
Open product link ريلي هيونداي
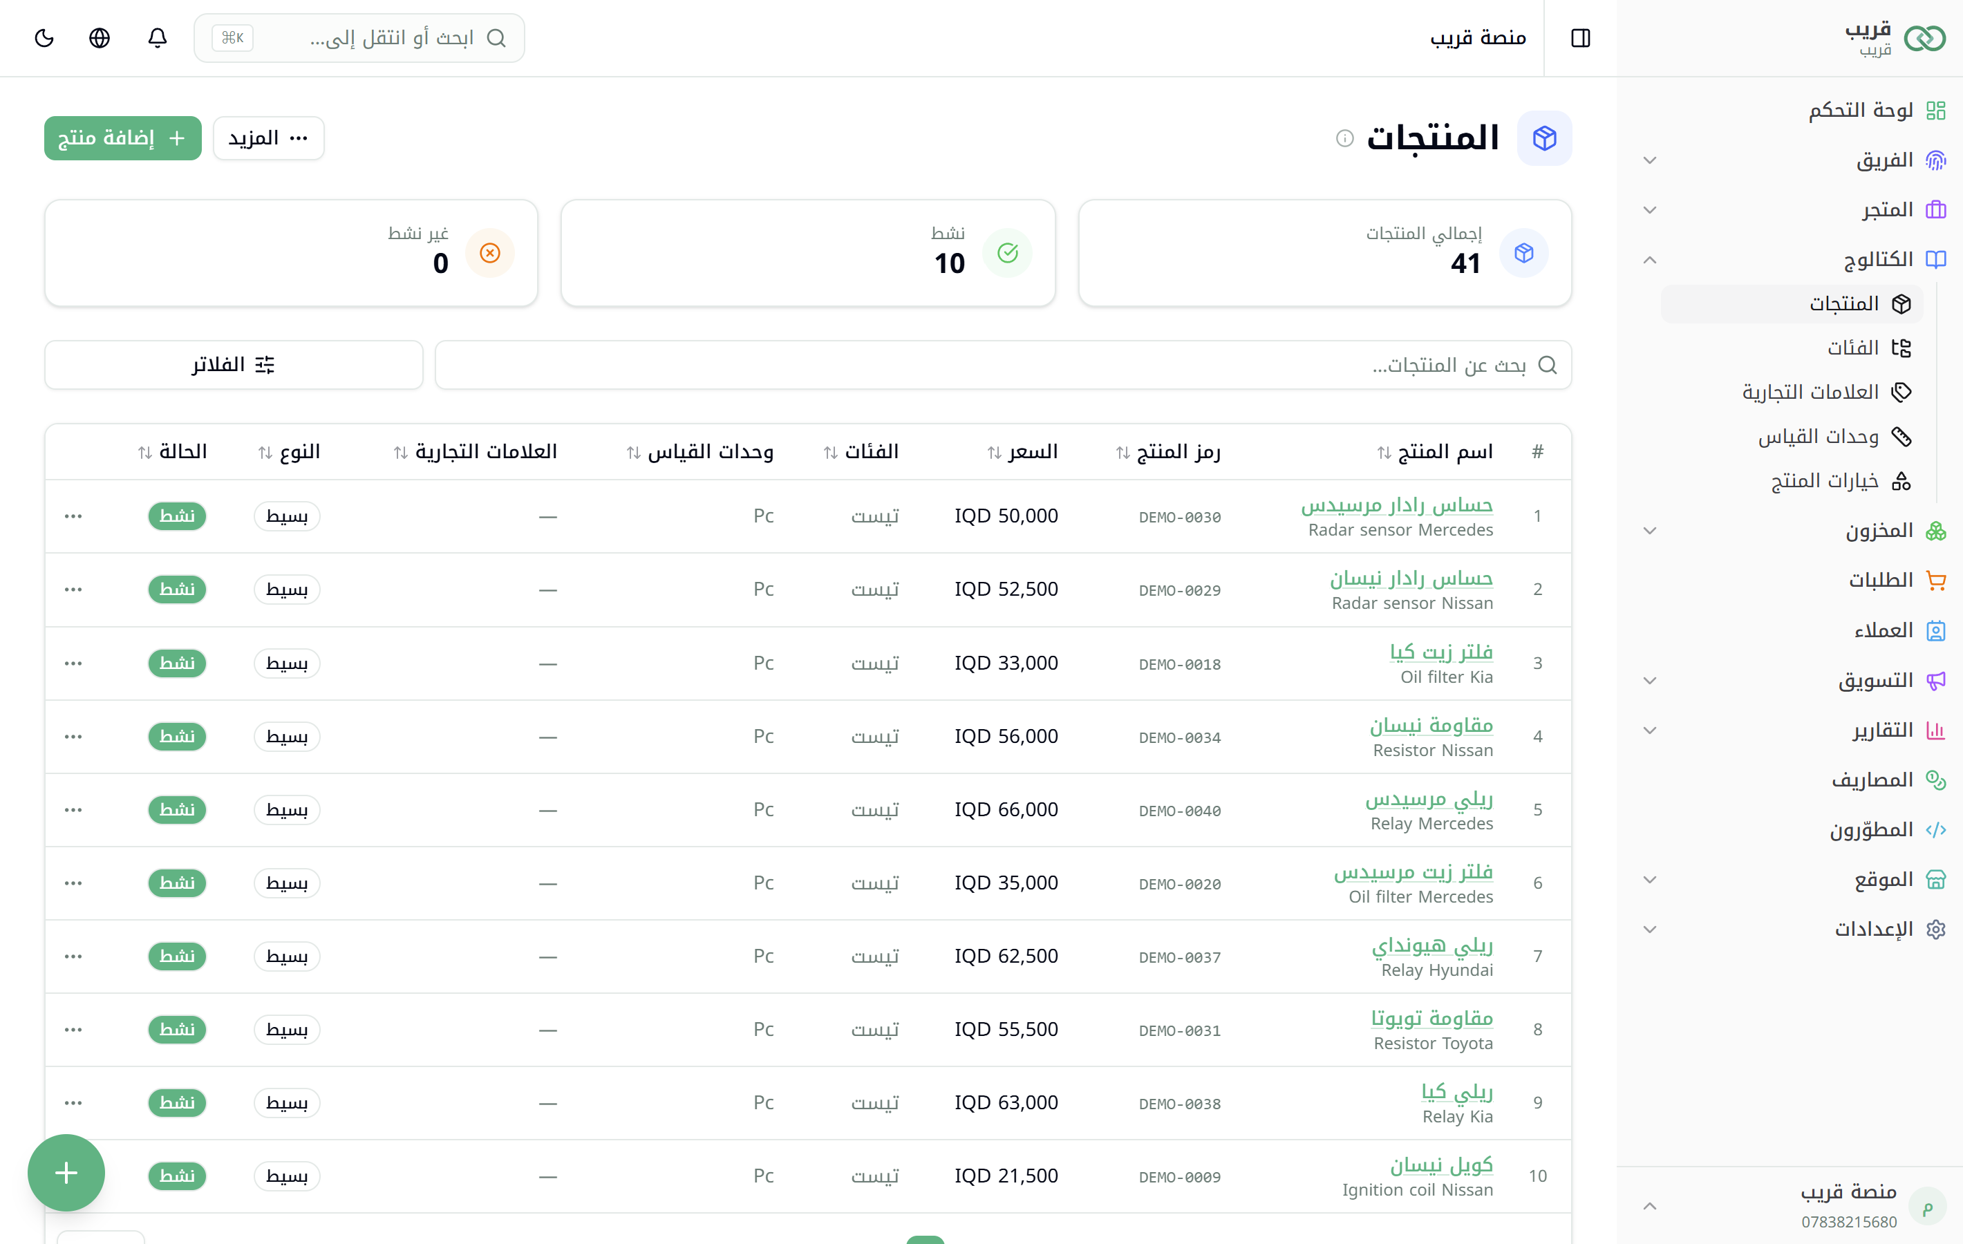point(1432,945)
